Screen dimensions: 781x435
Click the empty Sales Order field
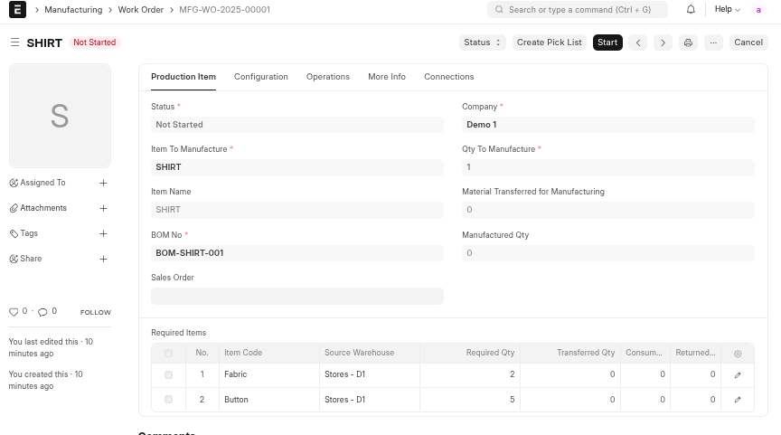coord(296,296)
